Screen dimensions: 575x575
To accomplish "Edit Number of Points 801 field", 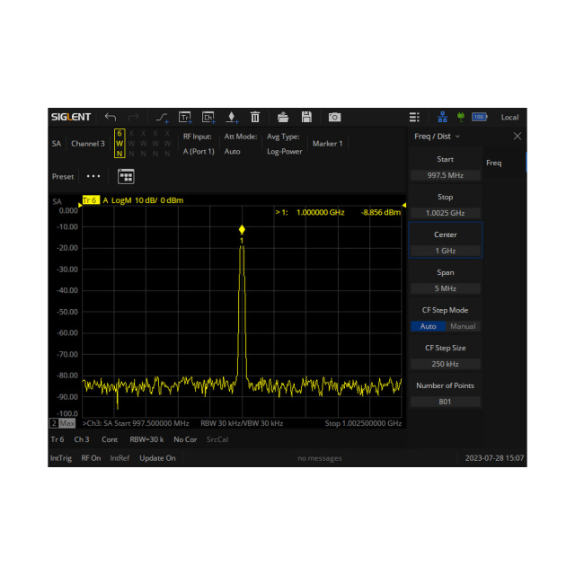I will tap(446, 402).
